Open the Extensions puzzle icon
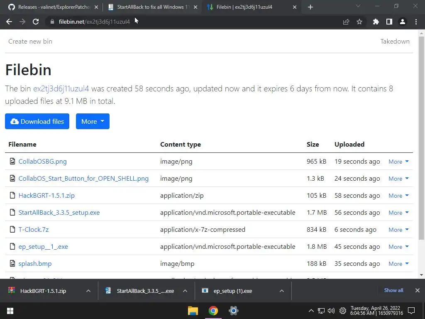 [376, 22]
